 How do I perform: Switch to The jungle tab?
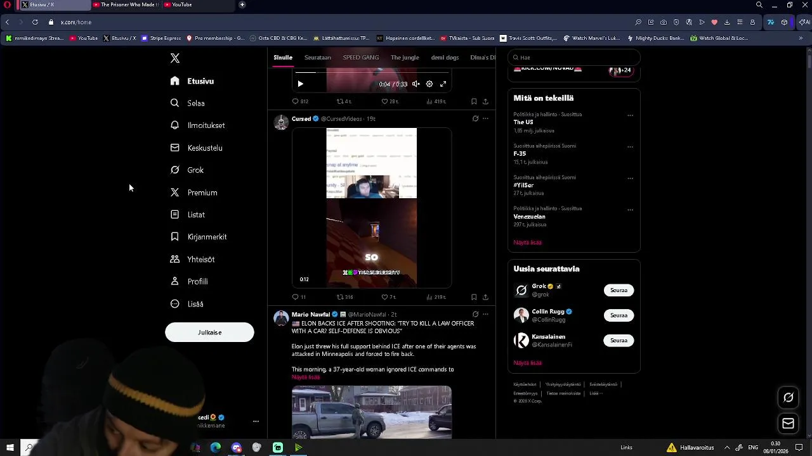pos(405,57)
